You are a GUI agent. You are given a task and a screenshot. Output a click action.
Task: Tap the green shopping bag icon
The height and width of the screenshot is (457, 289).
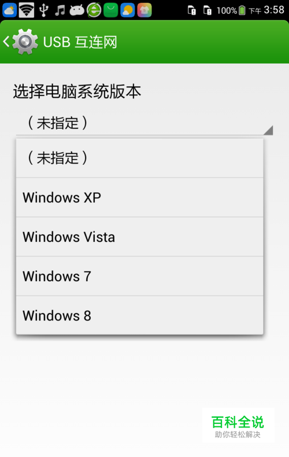111,10
